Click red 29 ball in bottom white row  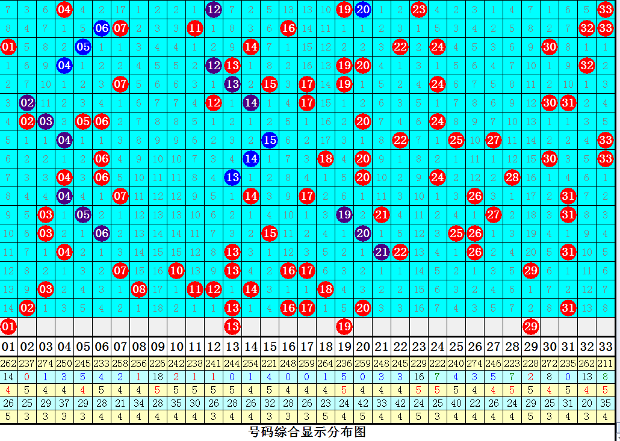pos(531,327)
